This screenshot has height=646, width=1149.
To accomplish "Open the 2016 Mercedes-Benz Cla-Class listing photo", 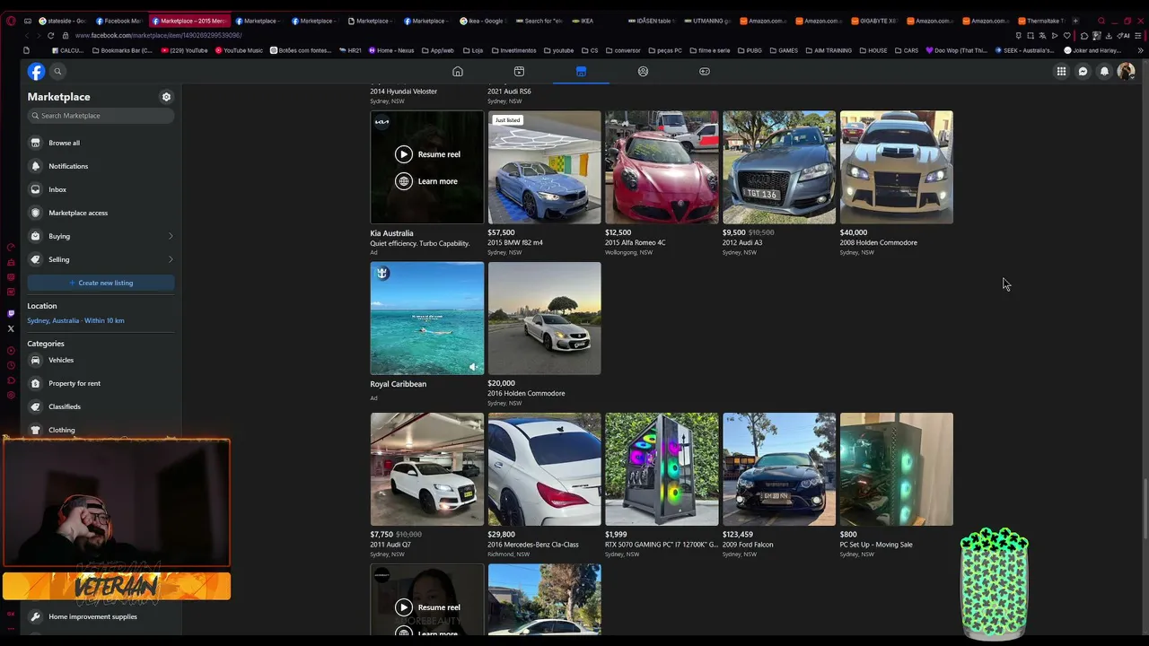I will 544,469.
